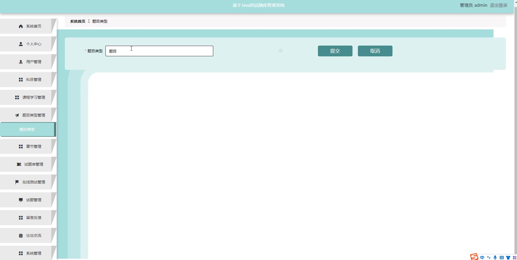Click the Sogou input method logo

pyautogui.click(x=474, y=257)
